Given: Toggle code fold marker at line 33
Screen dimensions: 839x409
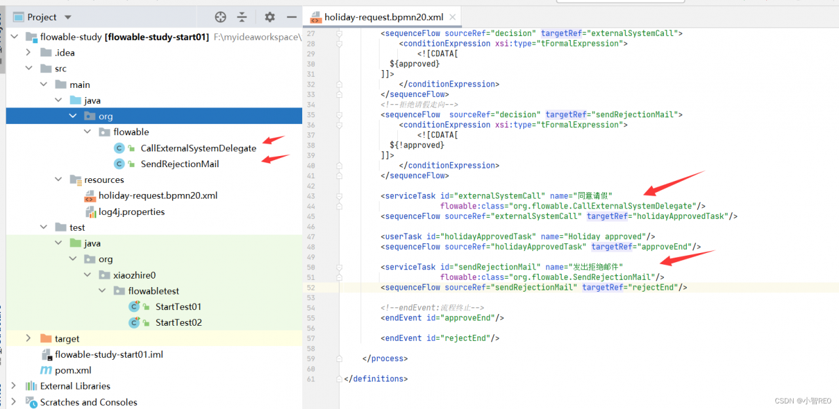Looking at the screenshot, I should (339, 94).
